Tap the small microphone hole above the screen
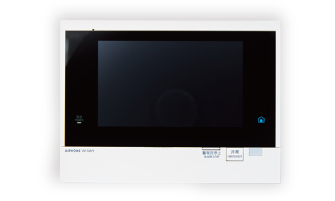 (x=93, y=30)
